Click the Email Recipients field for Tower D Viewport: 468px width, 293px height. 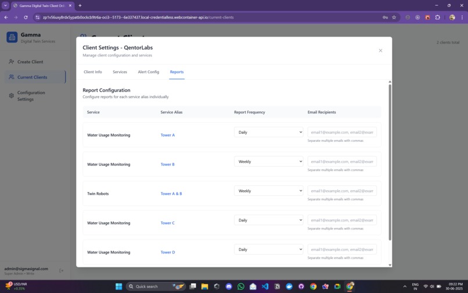point(342,249)
